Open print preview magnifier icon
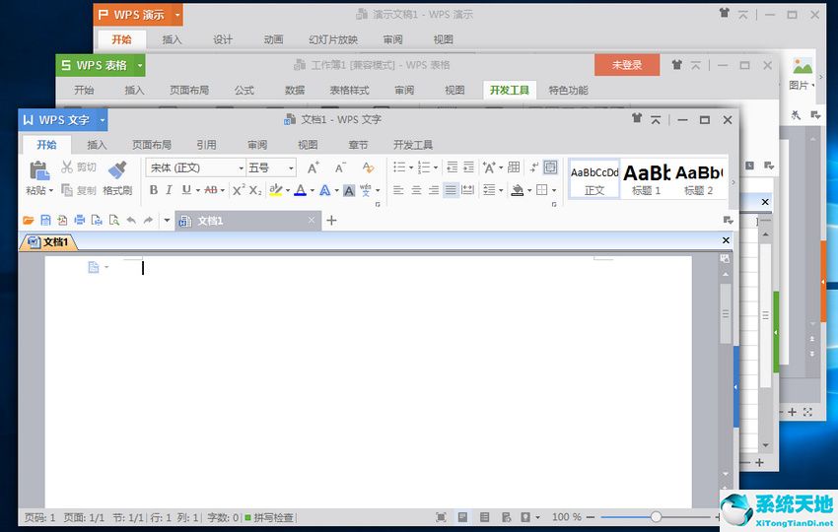The width and height of the screenshot is (838, 532). 113,220
